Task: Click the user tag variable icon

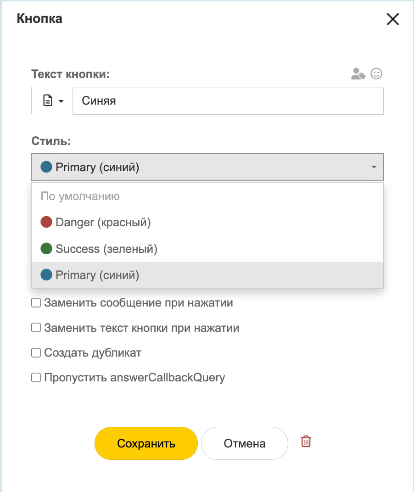Action: [358, 74]
